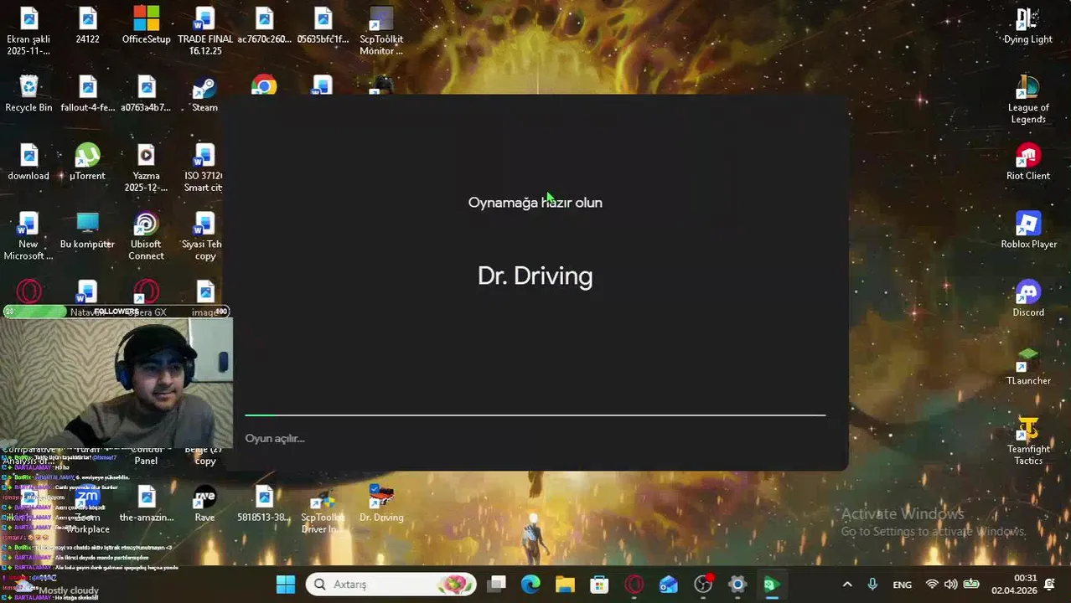The image size is (1071, 603).
Task: Open Microsoft Edge from the taskbar
Action: (530, 585)
